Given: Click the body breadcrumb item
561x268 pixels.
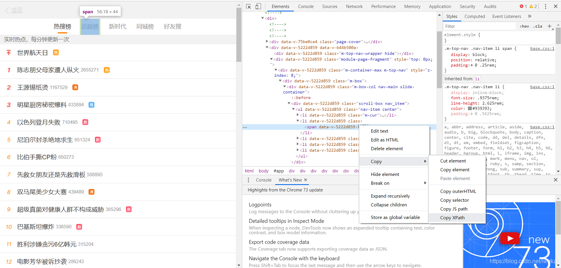Looking at the screenshot, I should coord(263,171).
